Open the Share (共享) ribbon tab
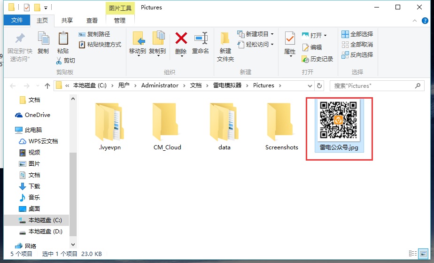Viewport: 434px width, 263px height. (x=67, y=20)
